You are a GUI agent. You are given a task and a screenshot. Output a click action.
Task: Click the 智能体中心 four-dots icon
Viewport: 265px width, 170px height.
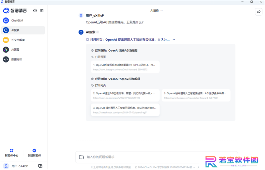12,150
